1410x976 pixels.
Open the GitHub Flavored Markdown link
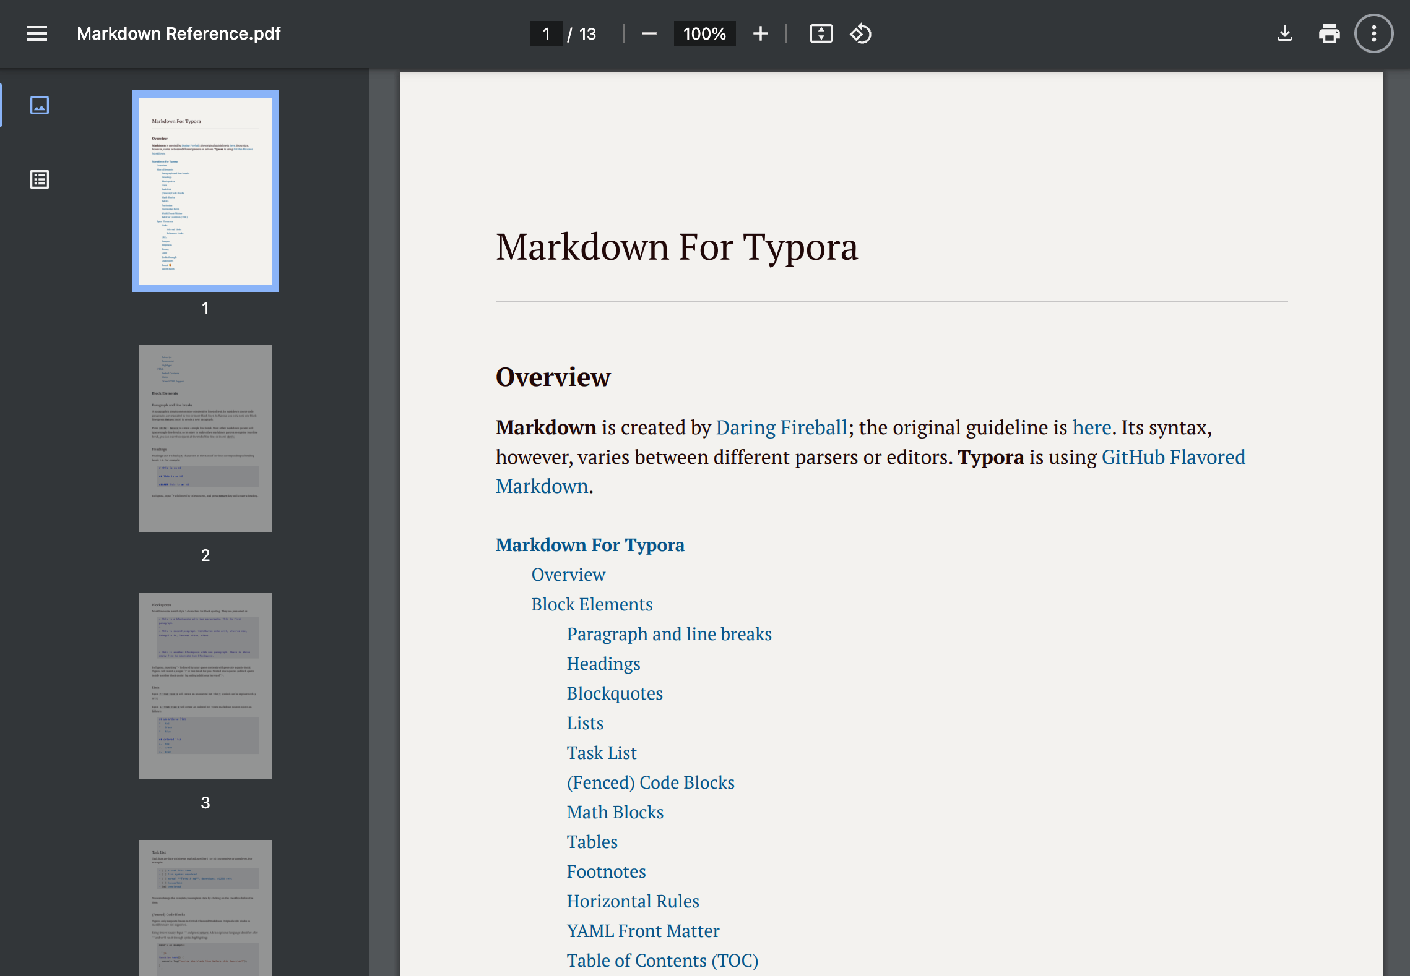1173,457
